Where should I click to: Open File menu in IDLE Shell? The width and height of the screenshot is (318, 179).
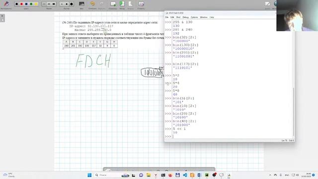pos(167,17)
